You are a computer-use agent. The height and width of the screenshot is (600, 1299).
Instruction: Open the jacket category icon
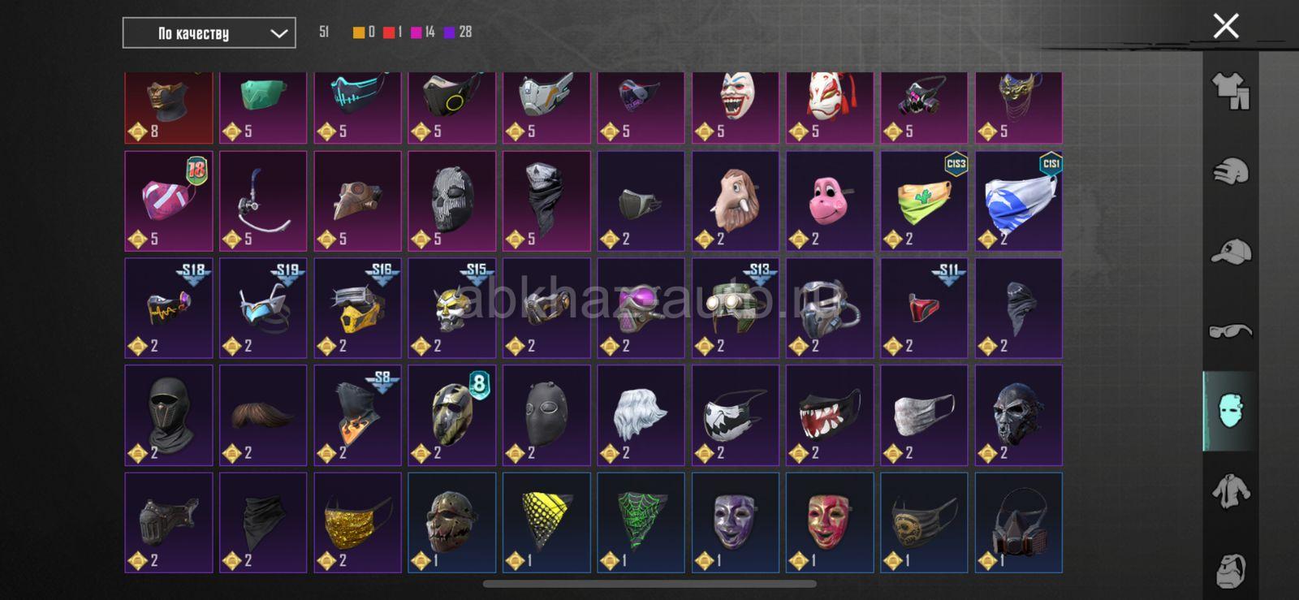pos(1231,491)
